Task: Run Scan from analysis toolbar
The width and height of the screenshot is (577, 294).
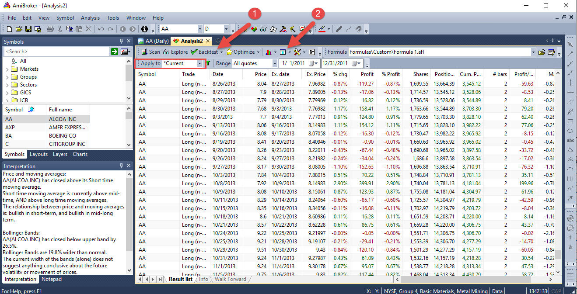Action: coord(151,52)
